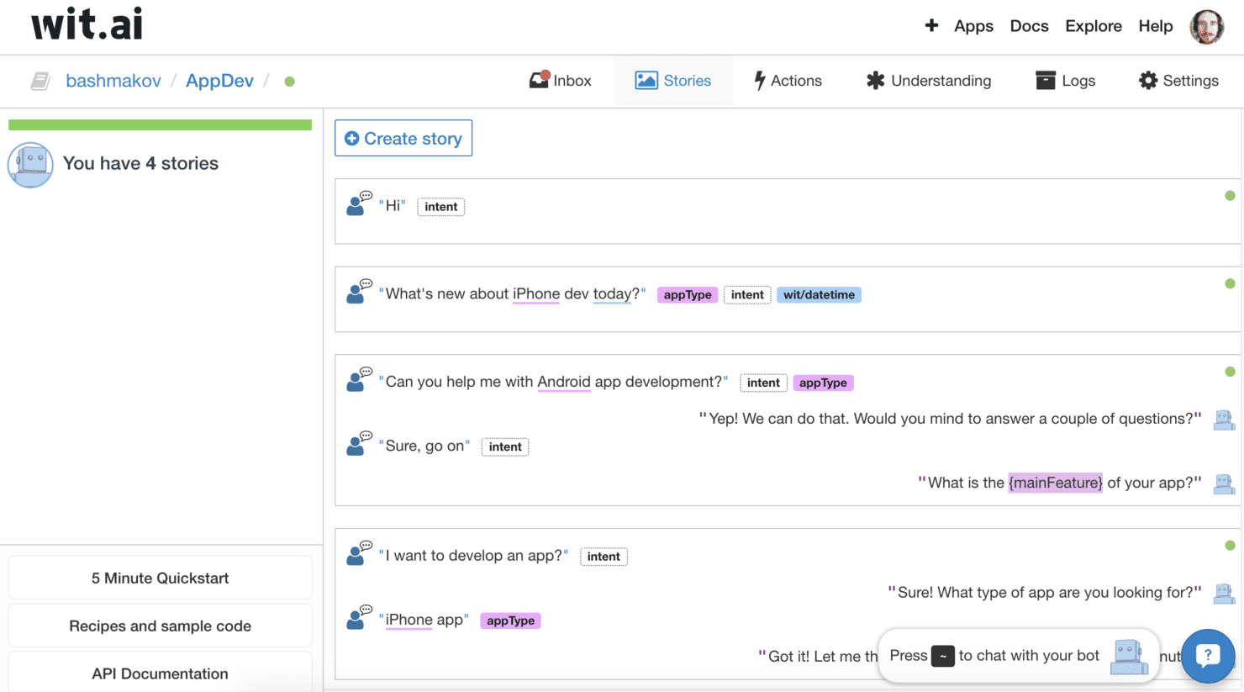Switch to the Stories tab
The height and width of the screenshot is (692, 1244).
[673, 81]
